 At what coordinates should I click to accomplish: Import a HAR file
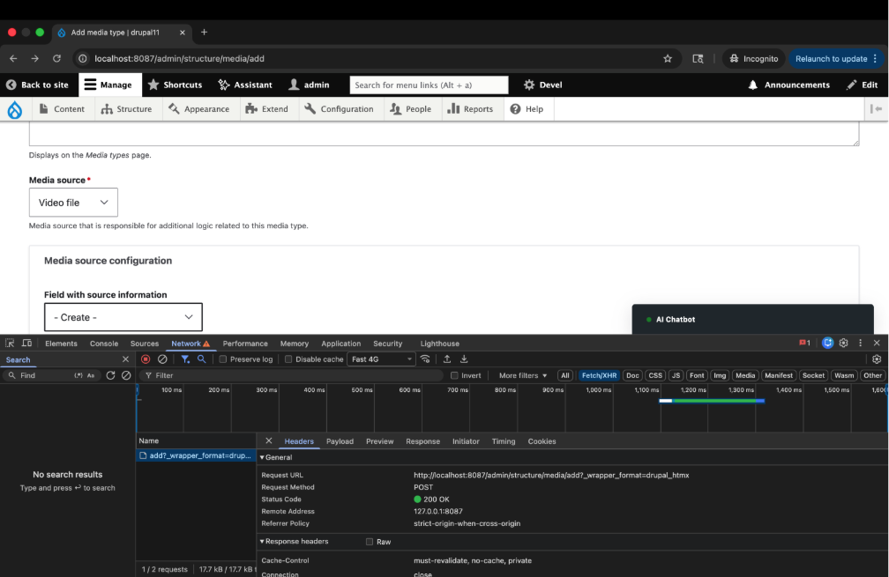tap(445, 359)
